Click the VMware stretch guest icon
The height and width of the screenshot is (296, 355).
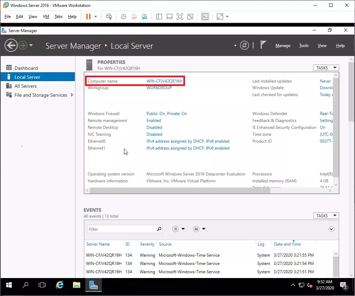click(220, 17)
